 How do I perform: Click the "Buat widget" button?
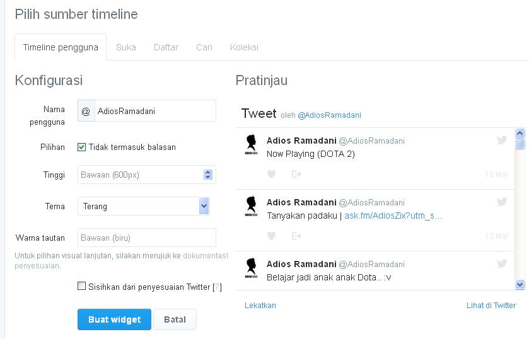114,319
